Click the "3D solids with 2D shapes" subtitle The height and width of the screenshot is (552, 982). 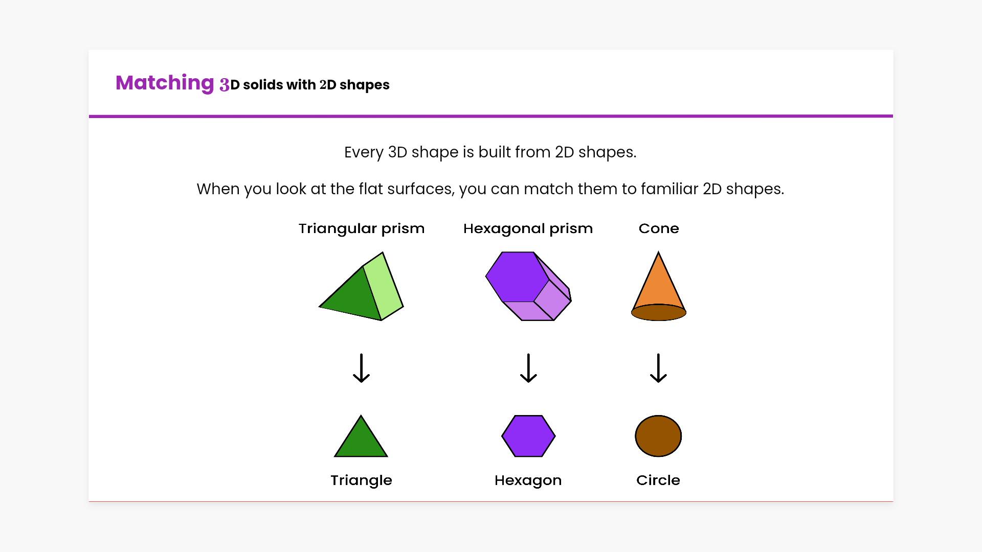305,85
